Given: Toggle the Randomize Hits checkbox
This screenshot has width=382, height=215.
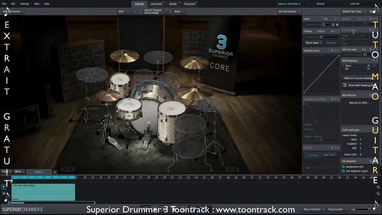Looking at the screenshot, I should tap(343, 167).
